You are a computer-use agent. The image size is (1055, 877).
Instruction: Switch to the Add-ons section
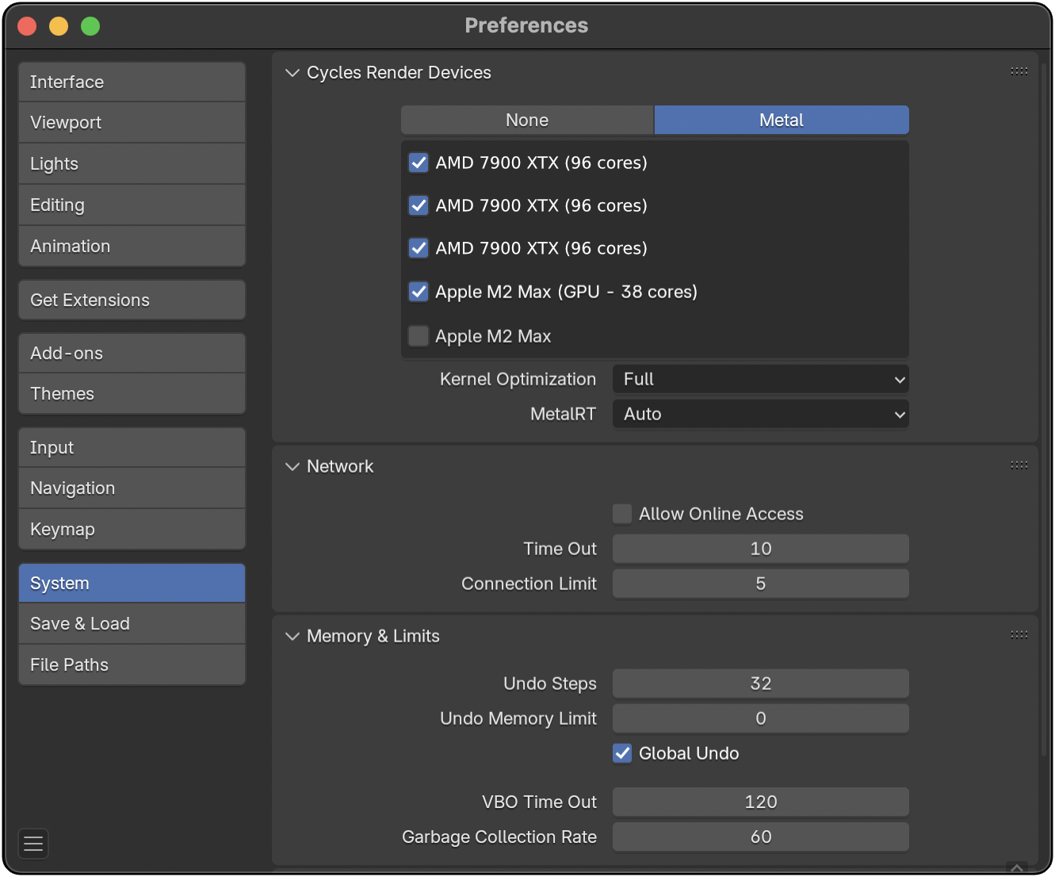(132, 353)
